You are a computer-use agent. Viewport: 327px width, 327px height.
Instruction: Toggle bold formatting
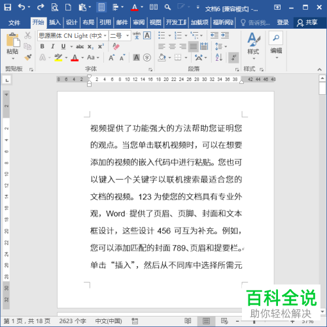(43, 46)
